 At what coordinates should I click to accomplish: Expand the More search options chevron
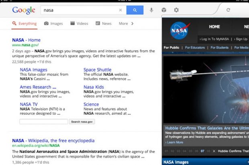pyautogui.click(x=133, y=24)
